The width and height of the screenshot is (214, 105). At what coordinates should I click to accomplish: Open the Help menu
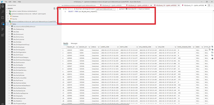click(19, 2)
